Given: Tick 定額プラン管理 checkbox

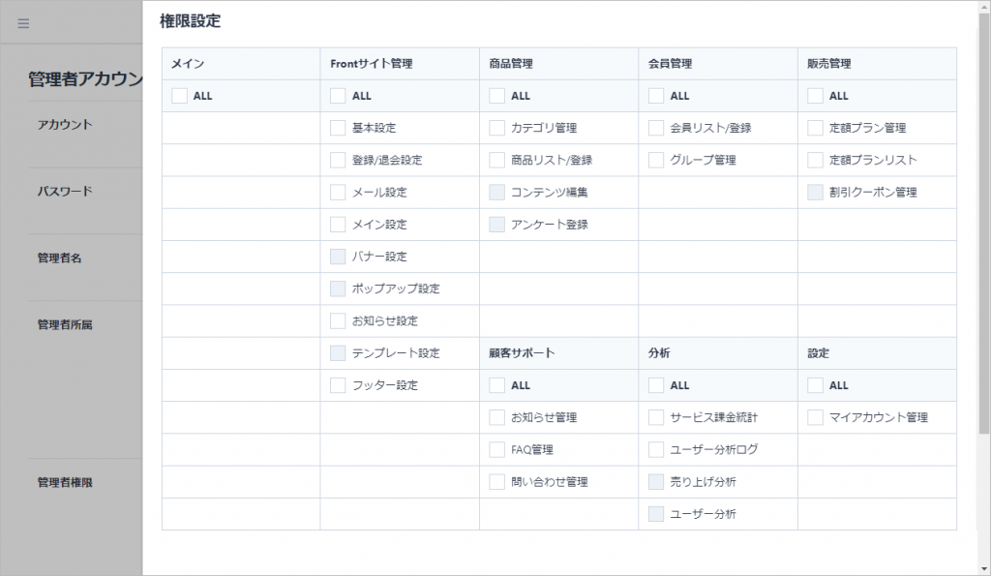Looking at the screenshot, I should pos(815,128).
